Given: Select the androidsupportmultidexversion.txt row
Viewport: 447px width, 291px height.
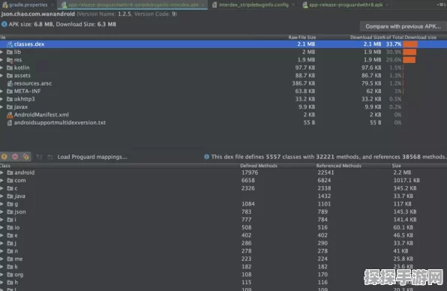Looking at the screenshot, I should tap(223, 122).
